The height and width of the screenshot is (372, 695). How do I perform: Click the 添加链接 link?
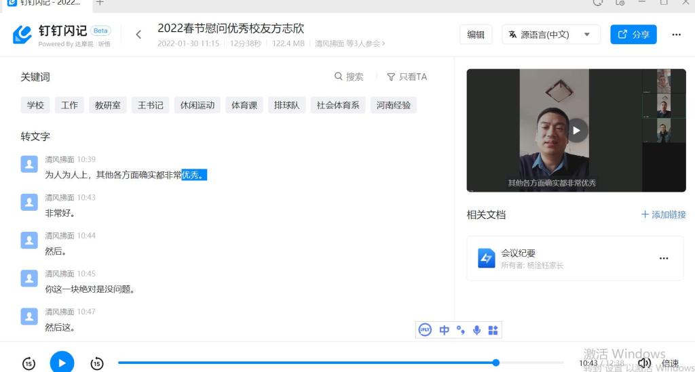click(663, 215)
